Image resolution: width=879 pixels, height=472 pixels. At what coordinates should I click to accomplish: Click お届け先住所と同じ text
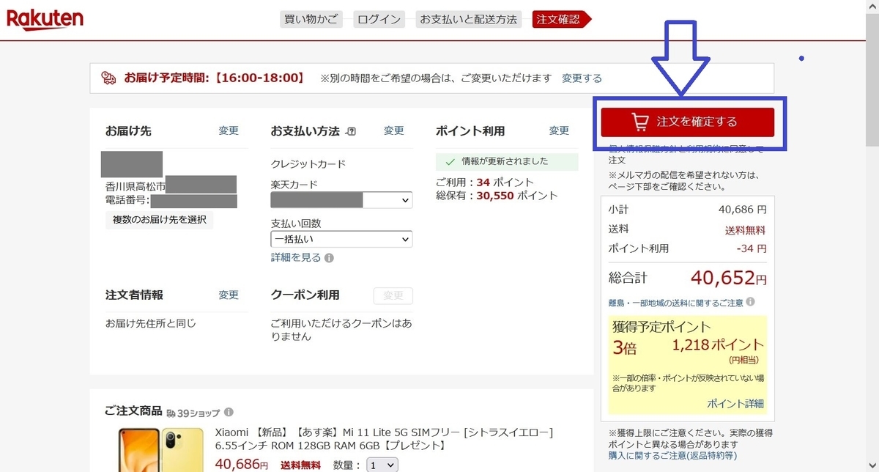tap(151, 323)
